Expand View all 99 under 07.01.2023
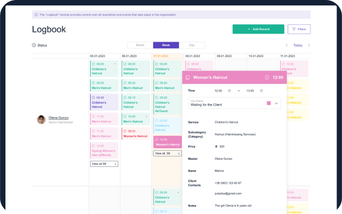 click(x=168, y=153)
